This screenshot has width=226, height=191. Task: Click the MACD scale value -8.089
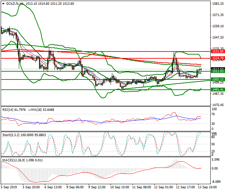click(x=216, y=182)
